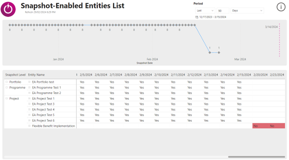Click the red No cell under 2/20/2024

tap(261, 126)
